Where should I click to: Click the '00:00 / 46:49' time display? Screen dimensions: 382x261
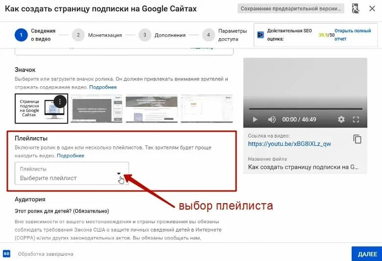point(299,119)
